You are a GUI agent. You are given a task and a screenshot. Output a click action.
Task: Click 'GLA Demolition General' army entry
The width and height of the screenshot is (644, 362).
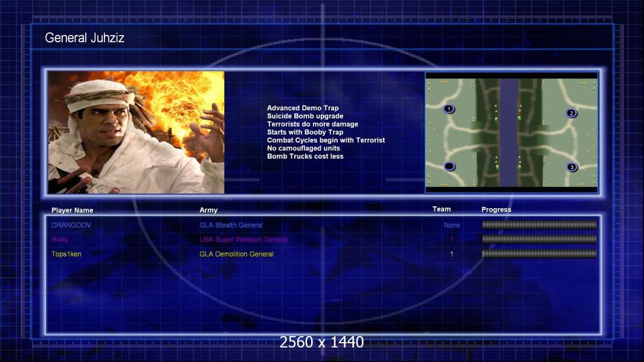[237, 254]
